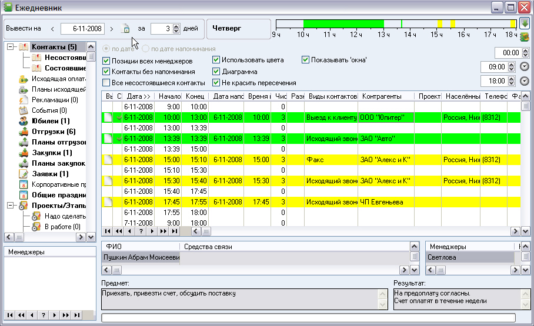Click the date field 6-11-2008

[82, 29]
